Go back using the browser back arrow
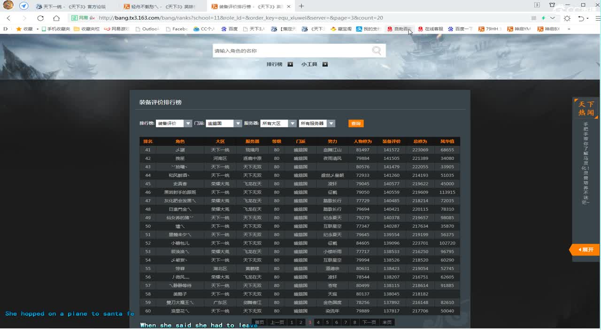 click(x=8, y=18)
